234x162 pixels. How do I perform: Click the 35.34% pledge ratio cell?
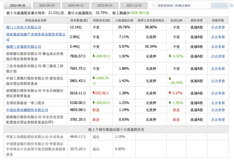[151, 47]
